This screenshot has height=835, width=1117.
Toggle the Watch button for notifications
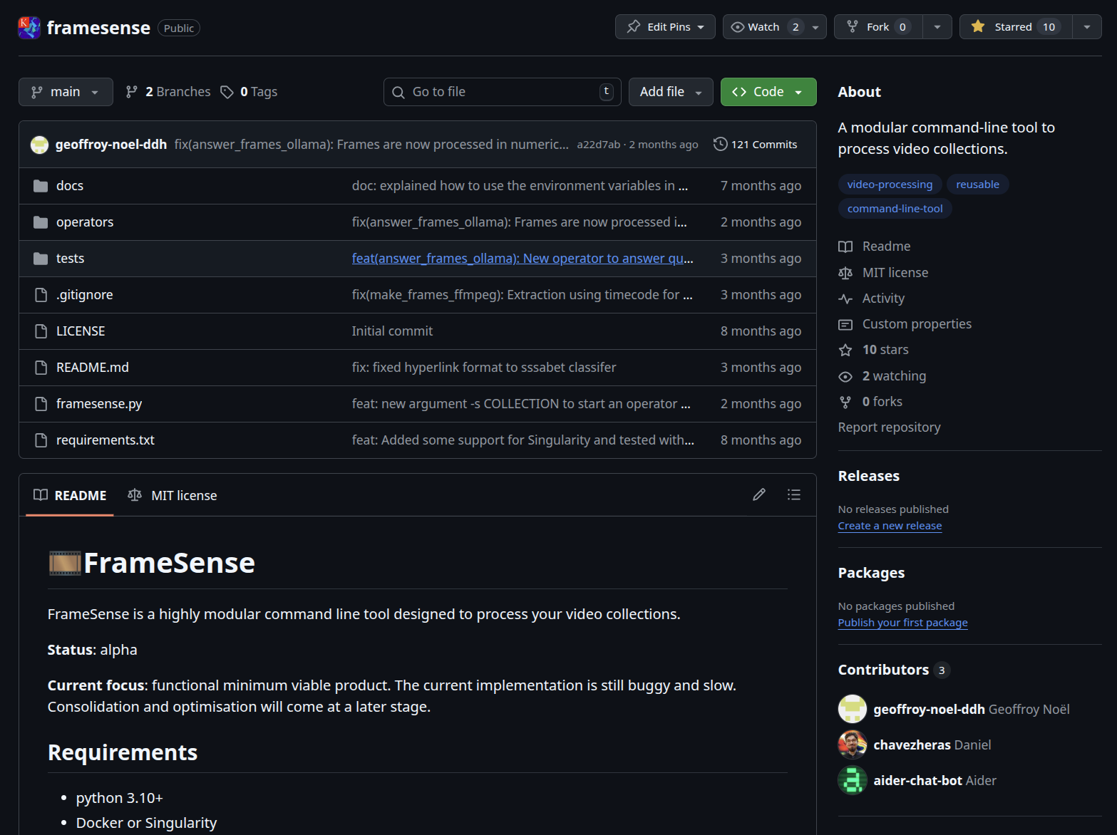(763, 27)
